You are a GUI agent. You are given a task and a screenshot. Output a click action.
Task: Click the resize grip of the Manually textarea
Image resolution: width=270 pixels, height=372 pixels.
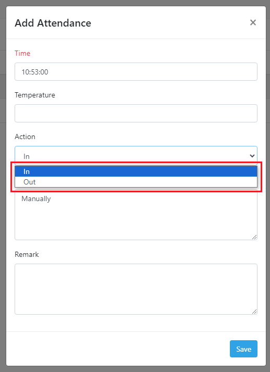coord(254,237)
